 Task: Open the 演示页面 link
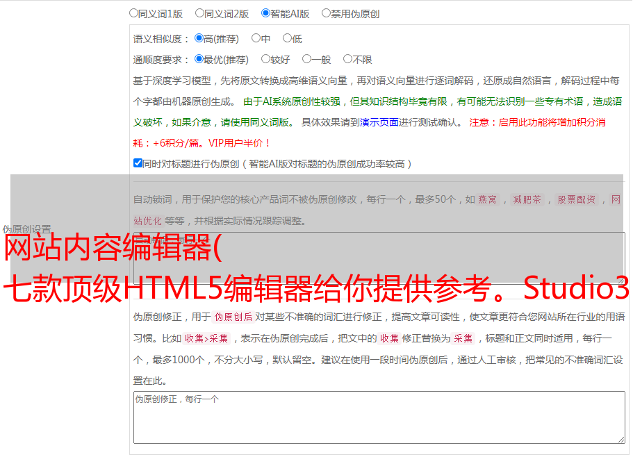tap(379, 122)
